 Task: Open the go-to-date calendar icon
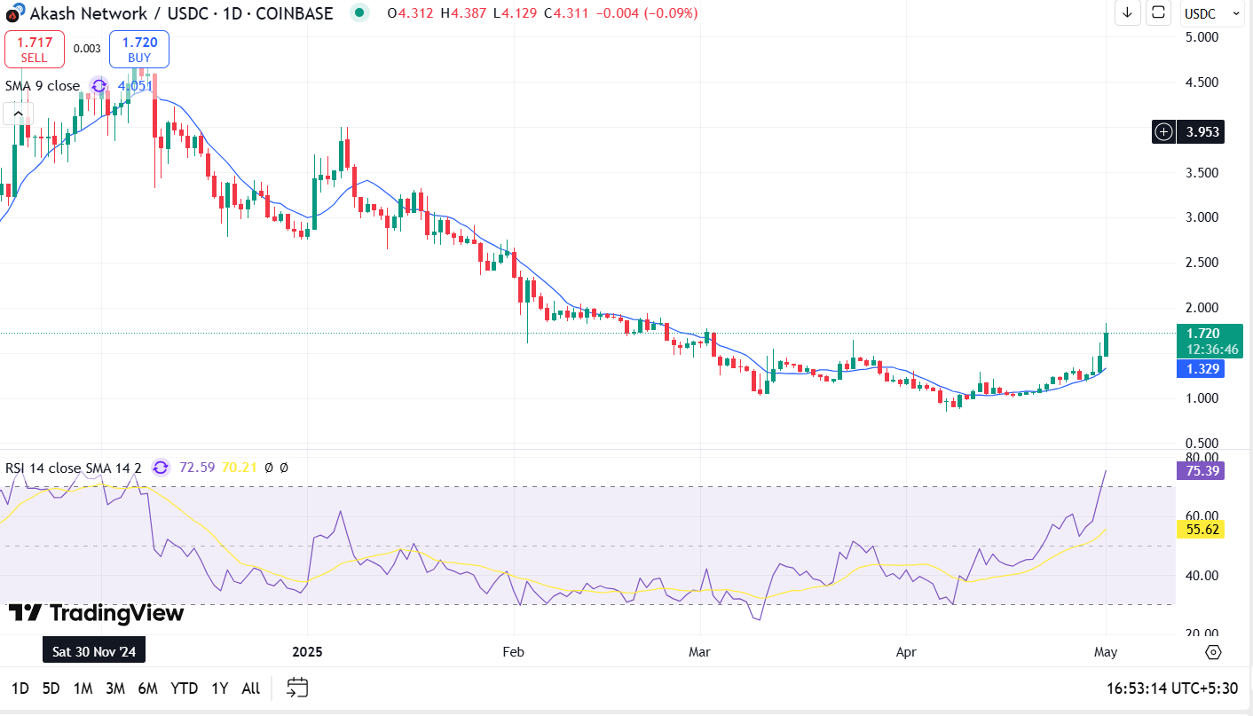tap(297, 688)
